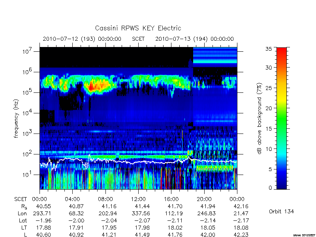Select Lon value 68.32

[x=76, y=213]
